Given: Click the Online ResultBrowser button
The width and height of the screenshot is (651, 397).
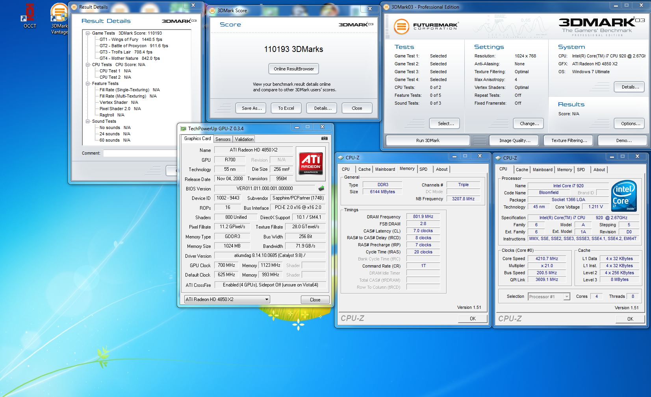Looking at the screenshot, I should pyautogui.click(x=294, y=69).
